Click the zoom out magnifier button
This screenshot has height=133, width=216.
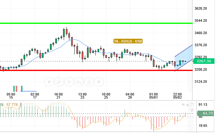69,82
